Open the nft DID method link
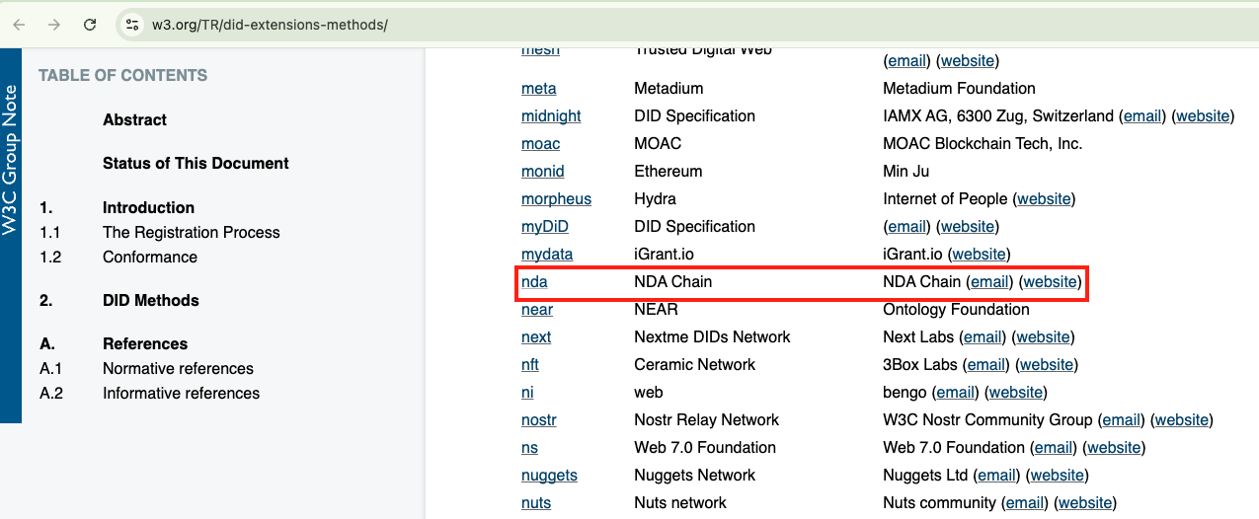 click(x=530, y=364)
